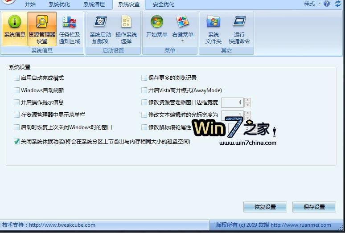Click the blue help question mark icon

(327, 4)
